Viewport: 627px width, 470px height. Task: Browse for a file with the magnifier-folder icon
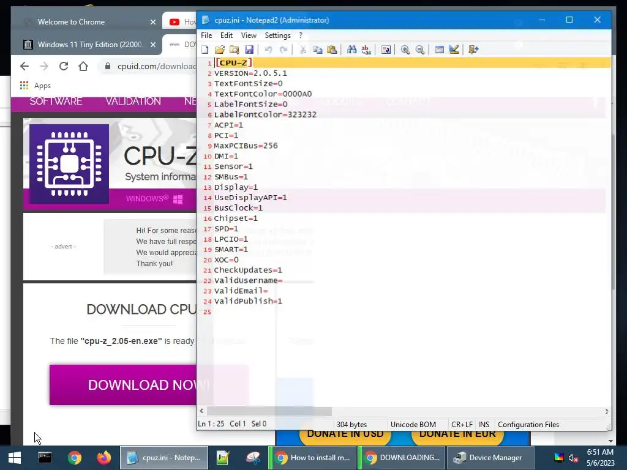(x=235, y=50)
